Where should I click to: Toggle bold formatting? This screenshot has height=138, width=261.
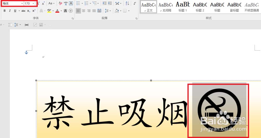pyautogui.click(x=4, y=11)
